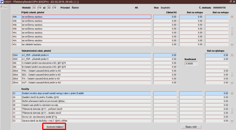
Task: Close the Přehled přiznání DPH window
Action: (234, 2)
